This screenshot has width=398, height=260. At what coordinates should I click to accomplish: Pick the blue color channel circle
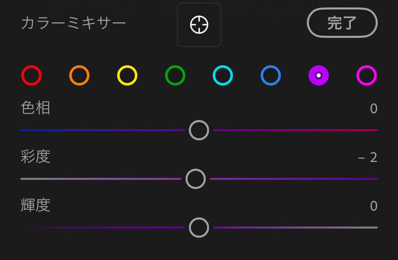[x=271, y=75]
